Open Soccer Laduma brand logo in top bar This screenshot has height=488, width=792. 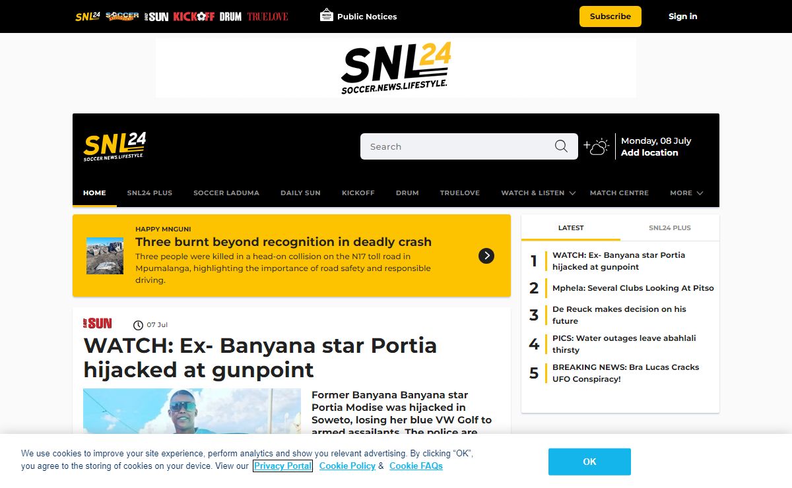(122, 16)
